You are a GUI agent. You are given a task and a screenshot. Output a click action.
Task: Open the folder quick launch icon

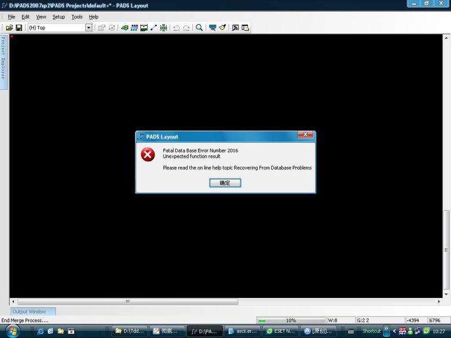tap(61, 331)
